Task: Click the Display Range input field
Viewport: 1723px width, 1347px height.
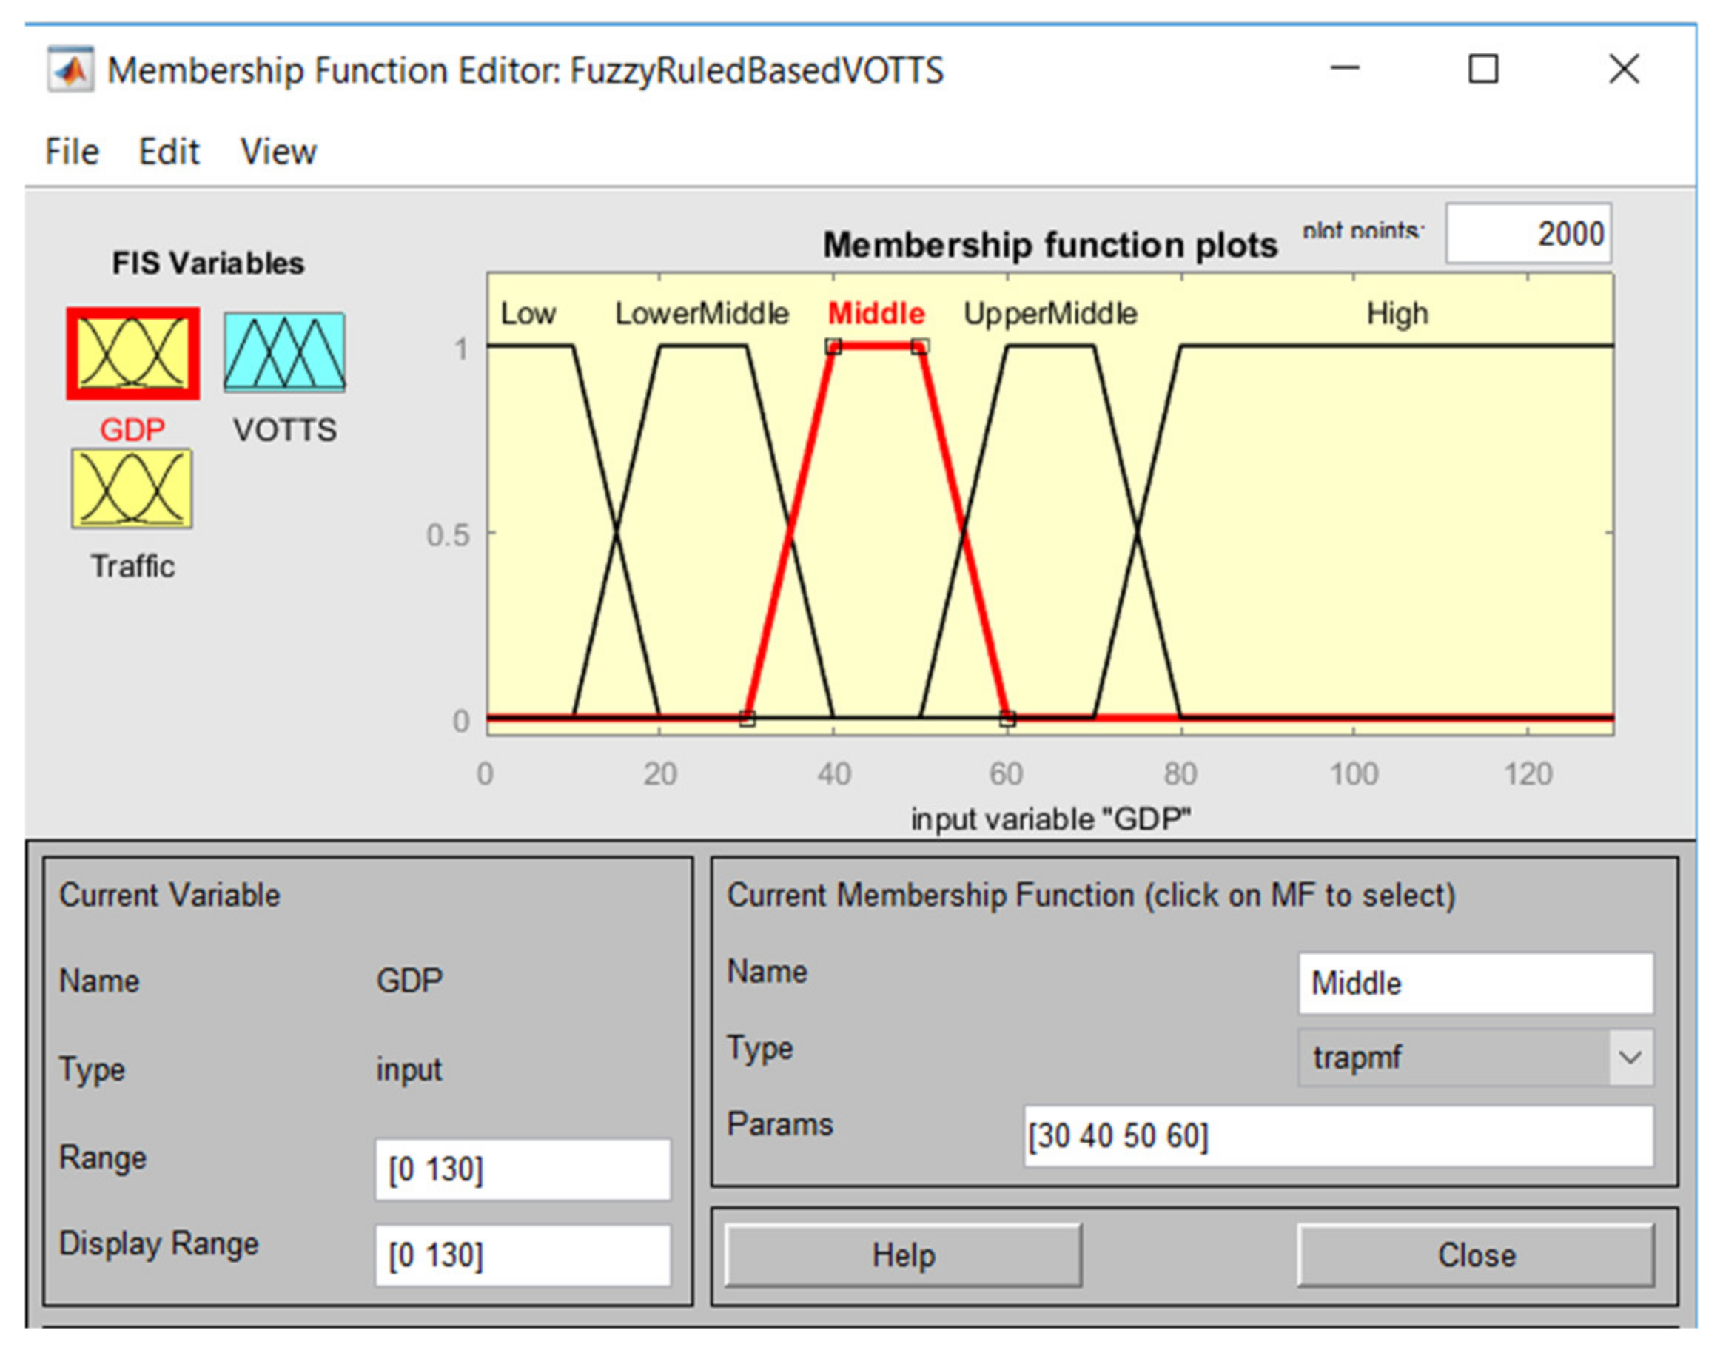Action: pos(523,1254)
